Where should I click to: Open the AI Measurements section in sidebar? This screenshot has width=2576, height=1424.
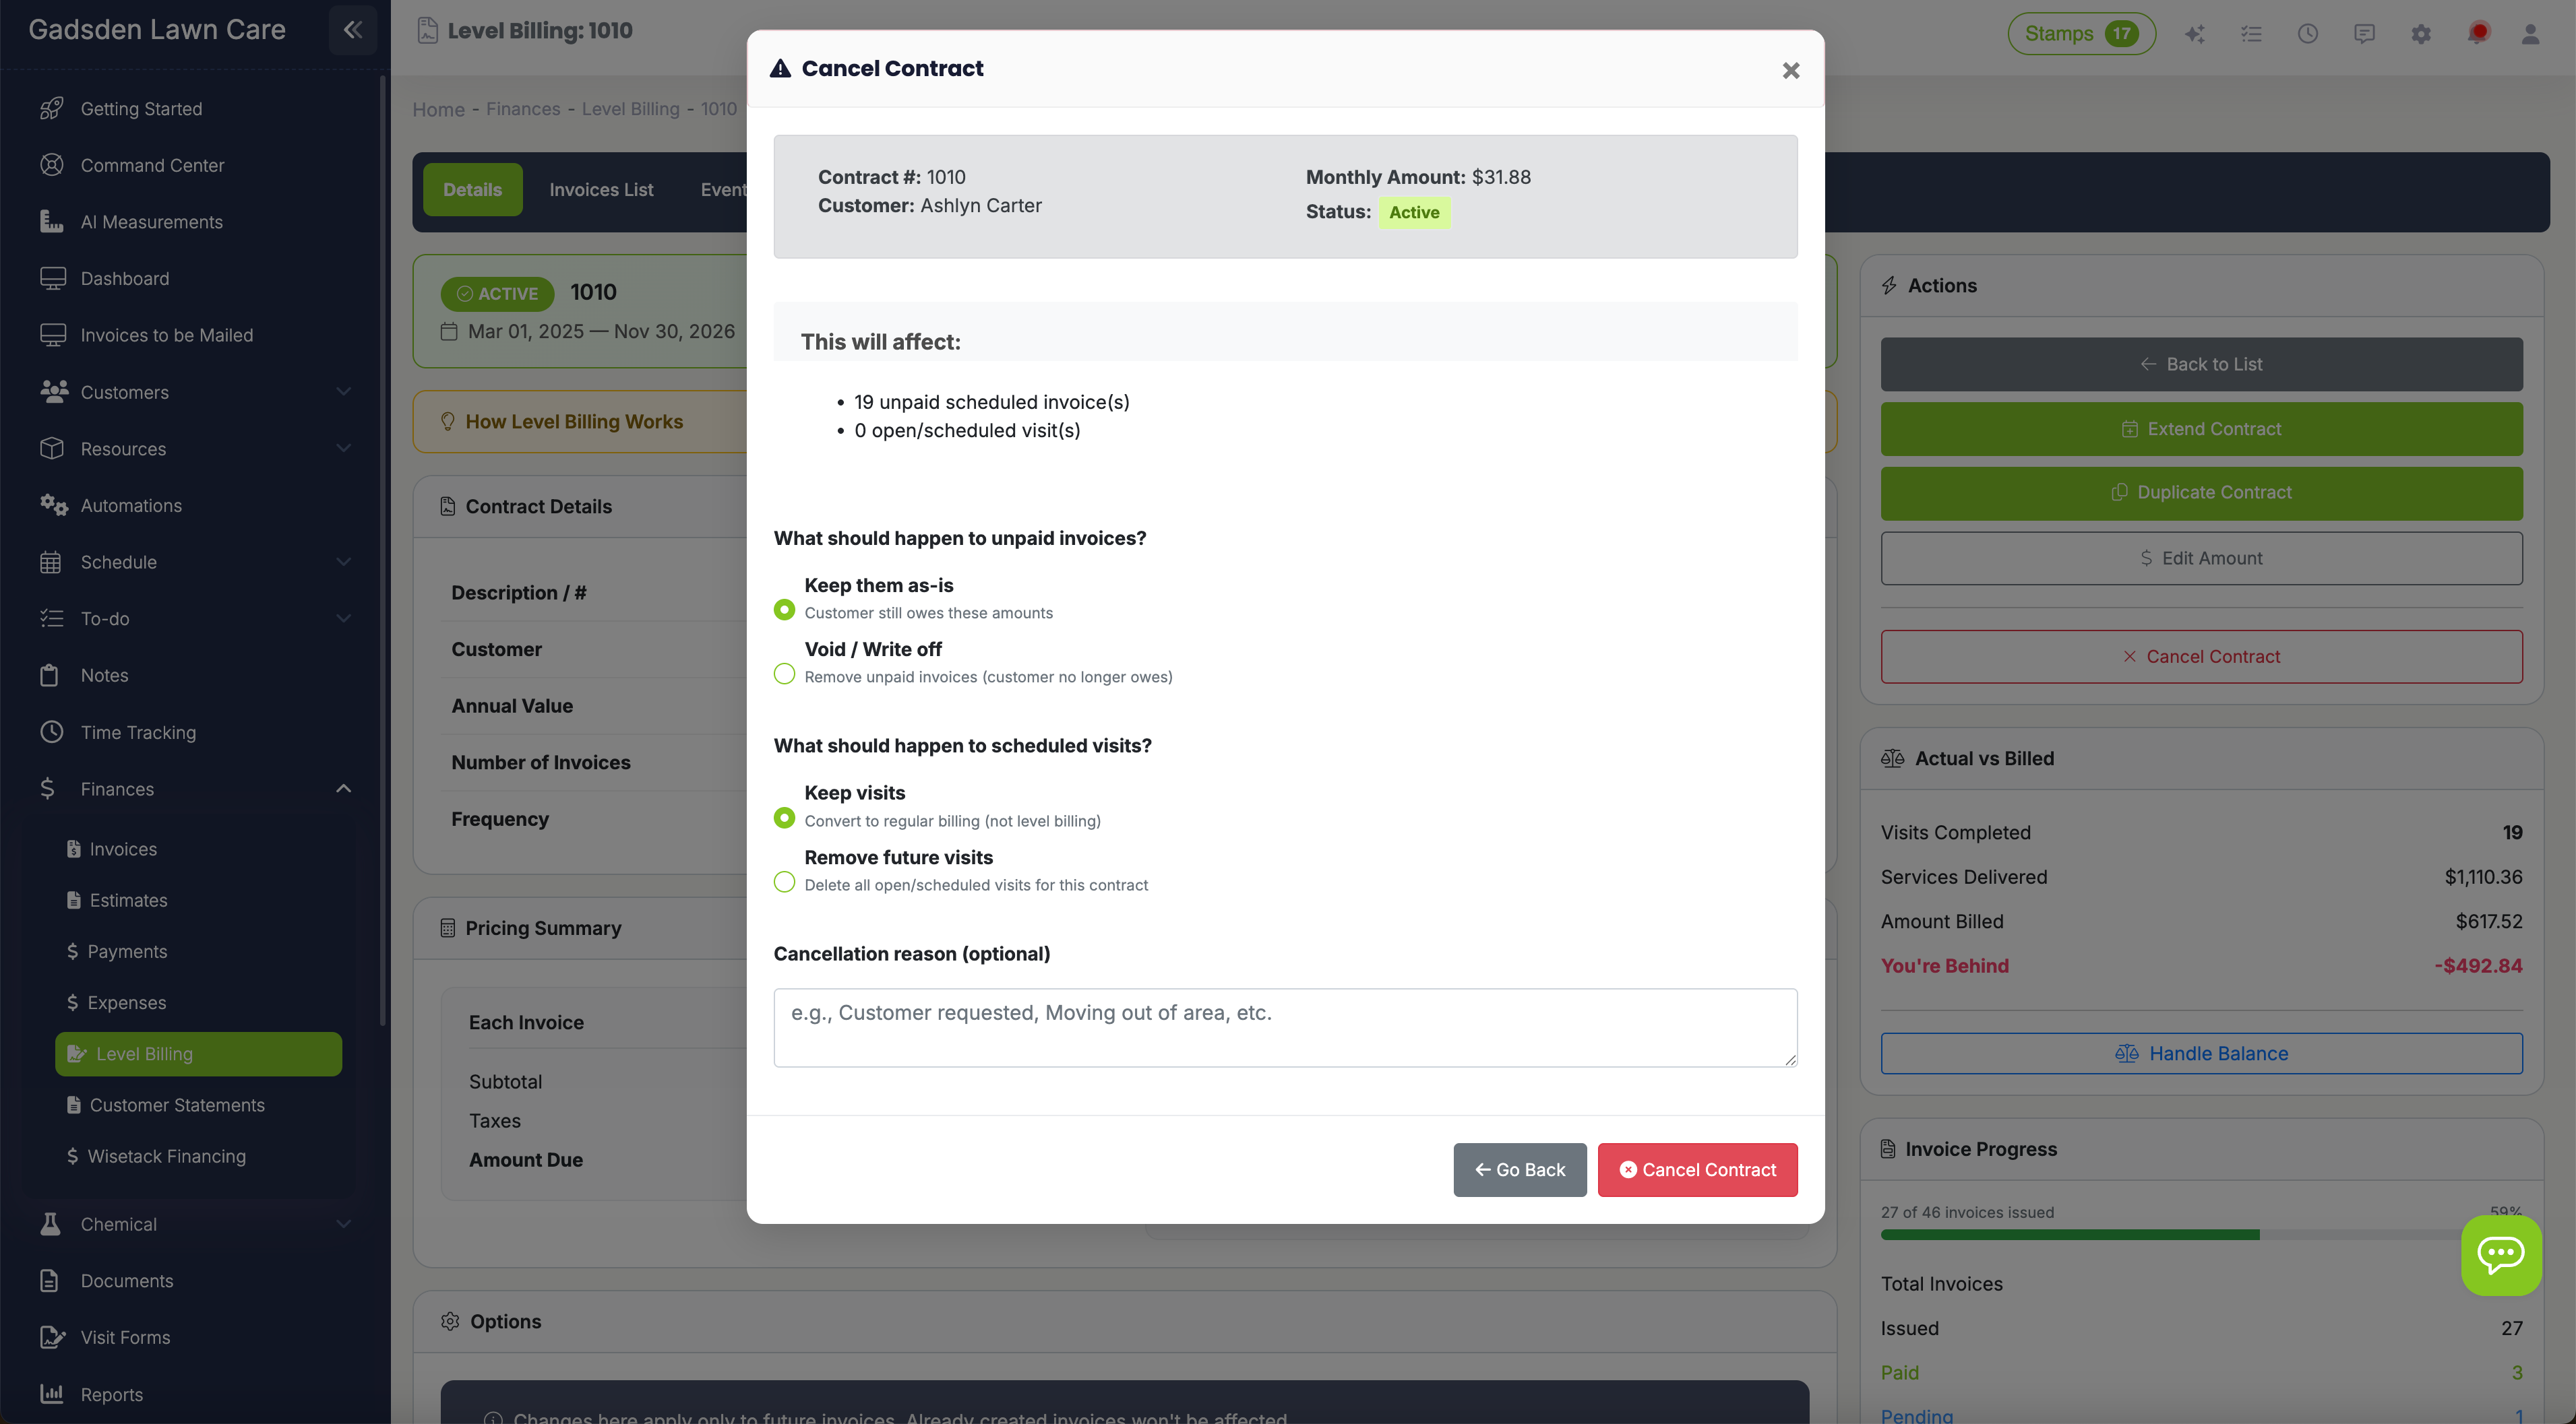152,222
